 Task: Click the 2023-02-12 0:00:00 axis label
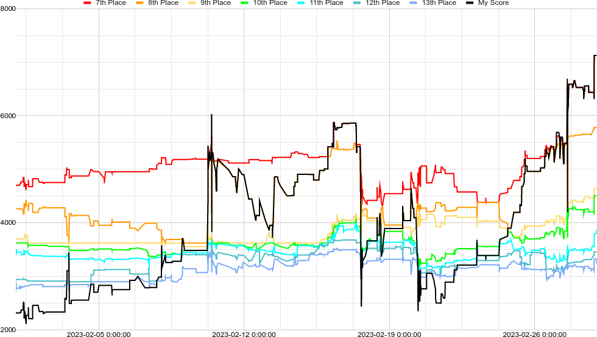[244, 335]
